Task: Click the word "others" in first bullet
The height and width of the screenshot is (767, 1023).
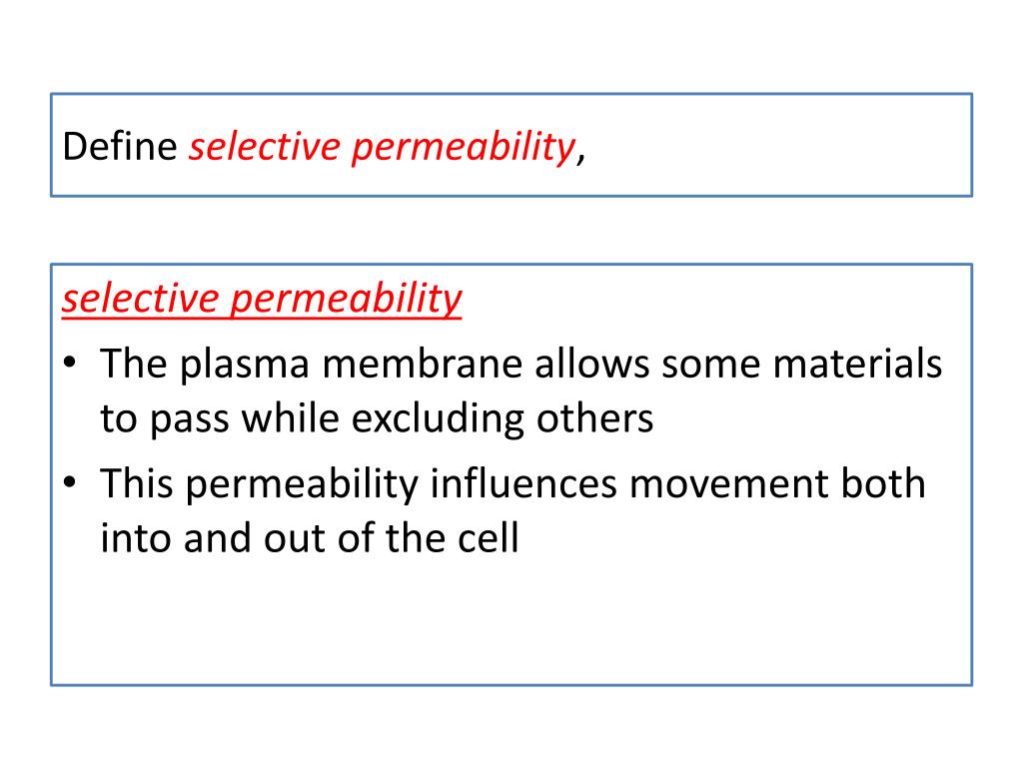Action: [594, 418]
